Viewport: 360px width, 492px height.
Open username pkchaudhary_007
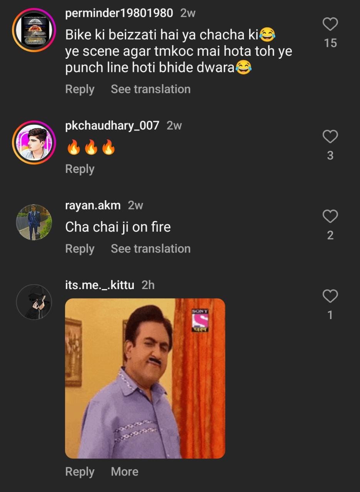tap(112, 125)
